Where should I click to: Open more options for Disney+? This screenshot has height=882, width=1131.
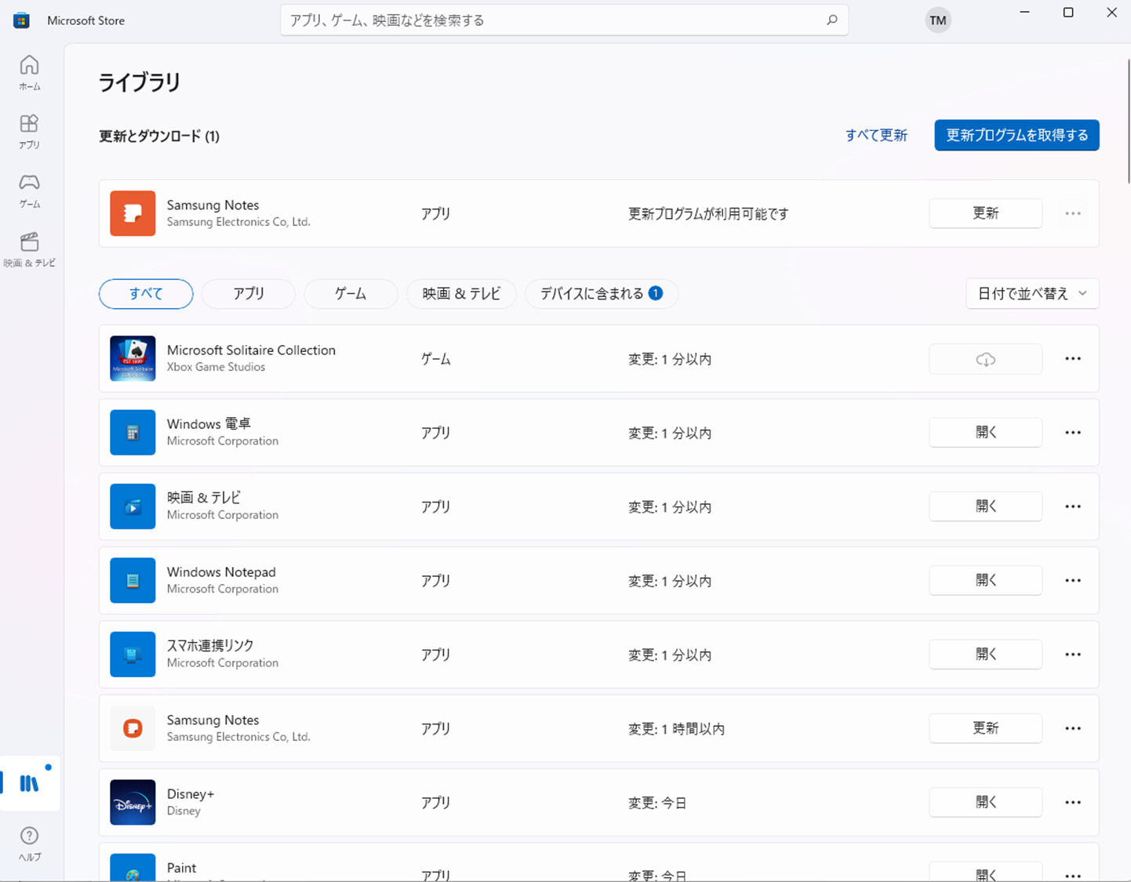(1073, 802)
